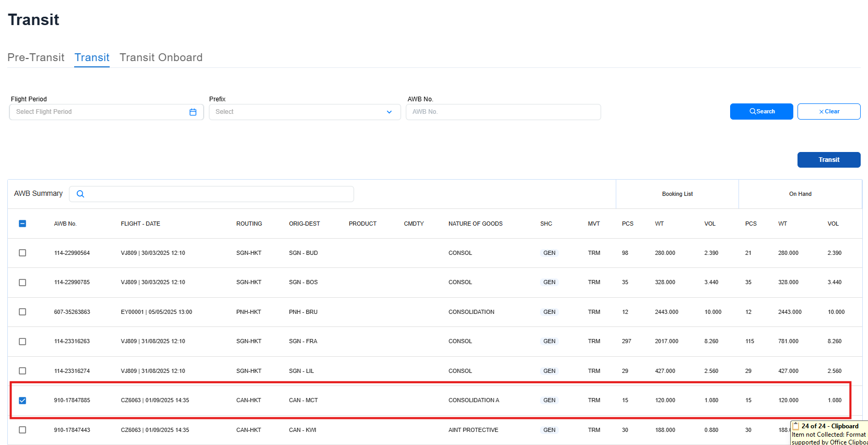868x445 pixels.
Task: Click the magnifier icon in AWB Summary search
Action: [80, 194]
